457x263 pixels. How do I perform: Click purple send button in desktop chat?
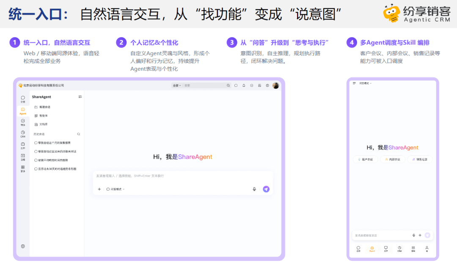(x=266, y=189)
